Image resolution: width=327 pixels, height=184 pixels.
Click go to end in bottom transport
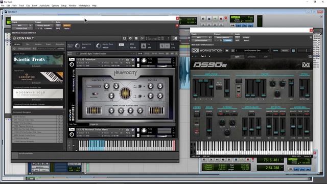pyautogui.click(x=229, y=159)
